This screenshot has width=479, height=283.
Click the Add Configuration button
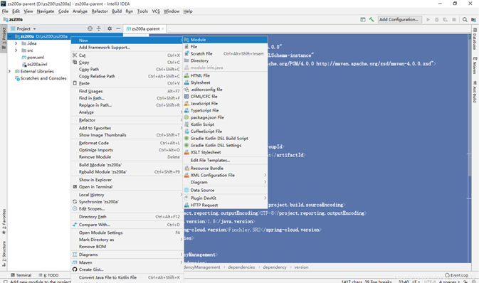(x=399, y=19)
